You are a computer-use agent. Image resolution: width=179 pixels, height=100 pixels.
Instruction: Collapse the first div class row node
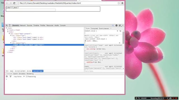(x=11, y=36)
